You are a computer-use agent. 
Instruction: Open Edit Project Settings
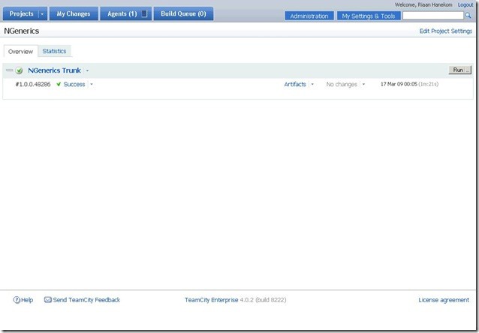pos(446,31)
